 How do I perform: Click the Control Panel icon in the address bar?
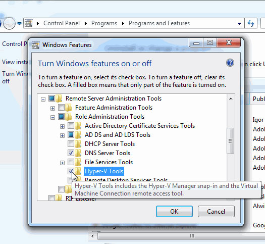pyautogui.click(x=29, y=23)
